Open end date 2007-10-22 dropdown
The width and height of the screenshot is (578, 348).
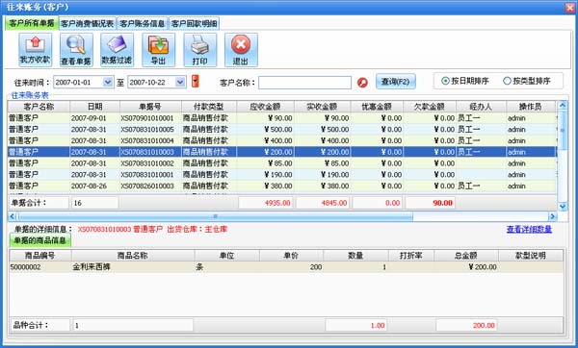(180, 82)
